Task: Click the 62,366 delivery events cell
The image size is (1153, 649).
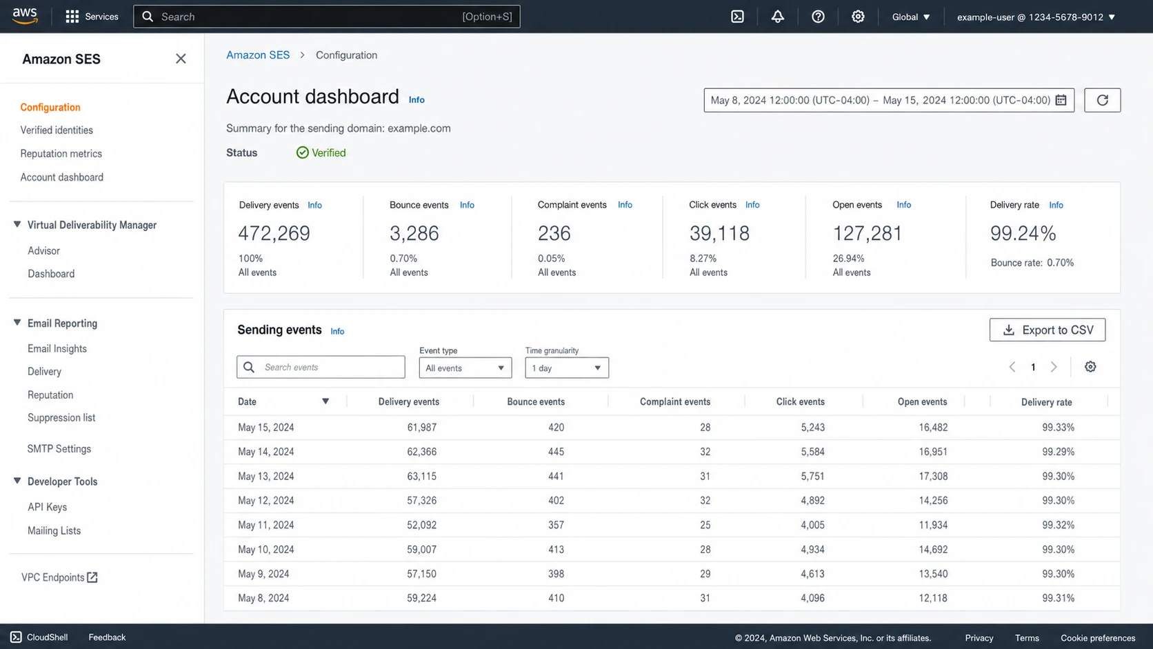Action: point(421,452)
